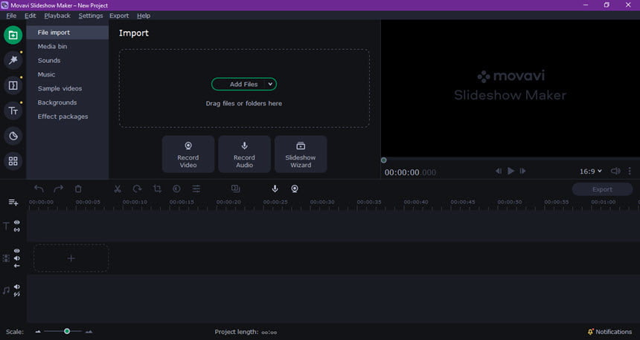This screenshot has width=640, height=340.
Task: Click the Add track icon
Action: click(x=13, y=202)
